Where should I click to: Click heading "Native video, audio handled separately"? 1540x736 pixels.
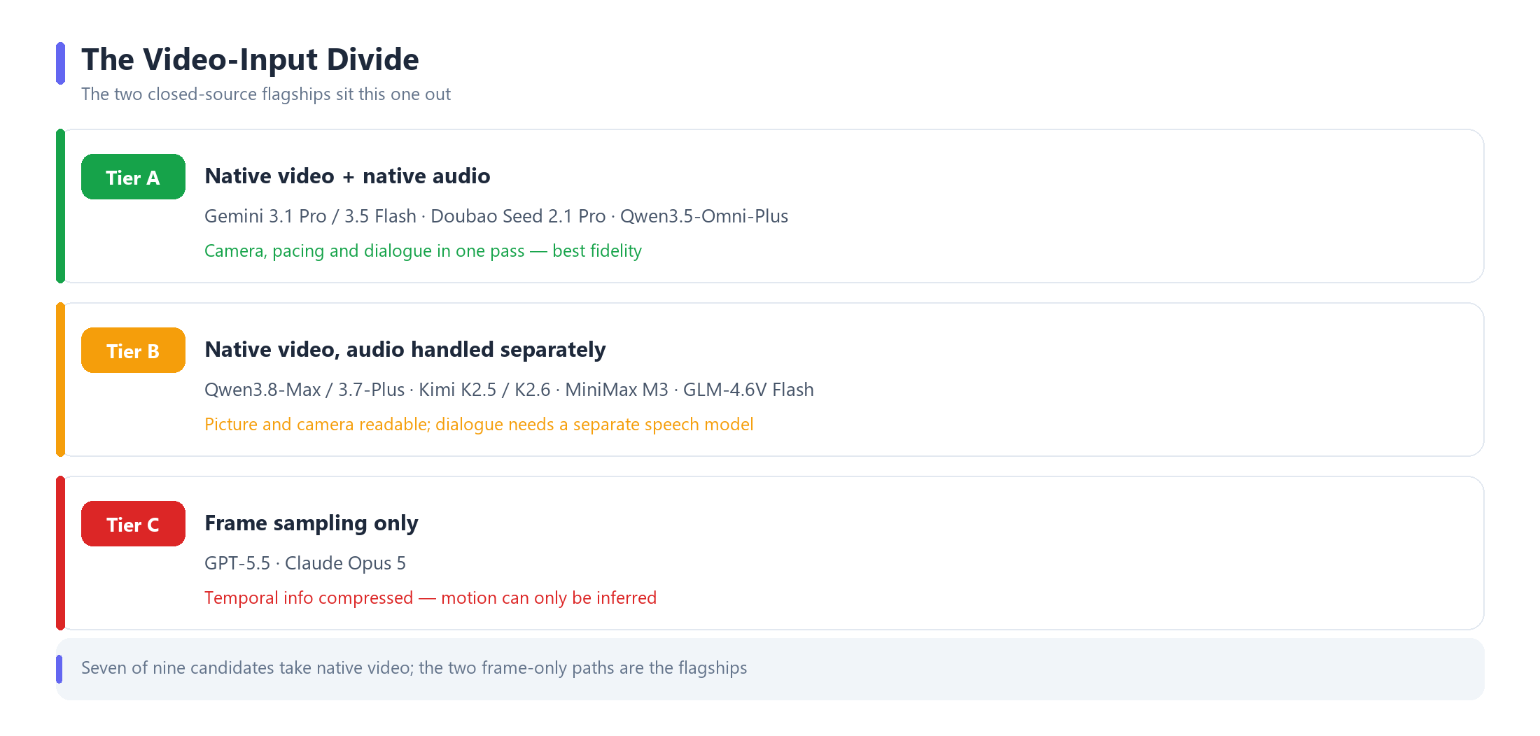click(405, 350)
